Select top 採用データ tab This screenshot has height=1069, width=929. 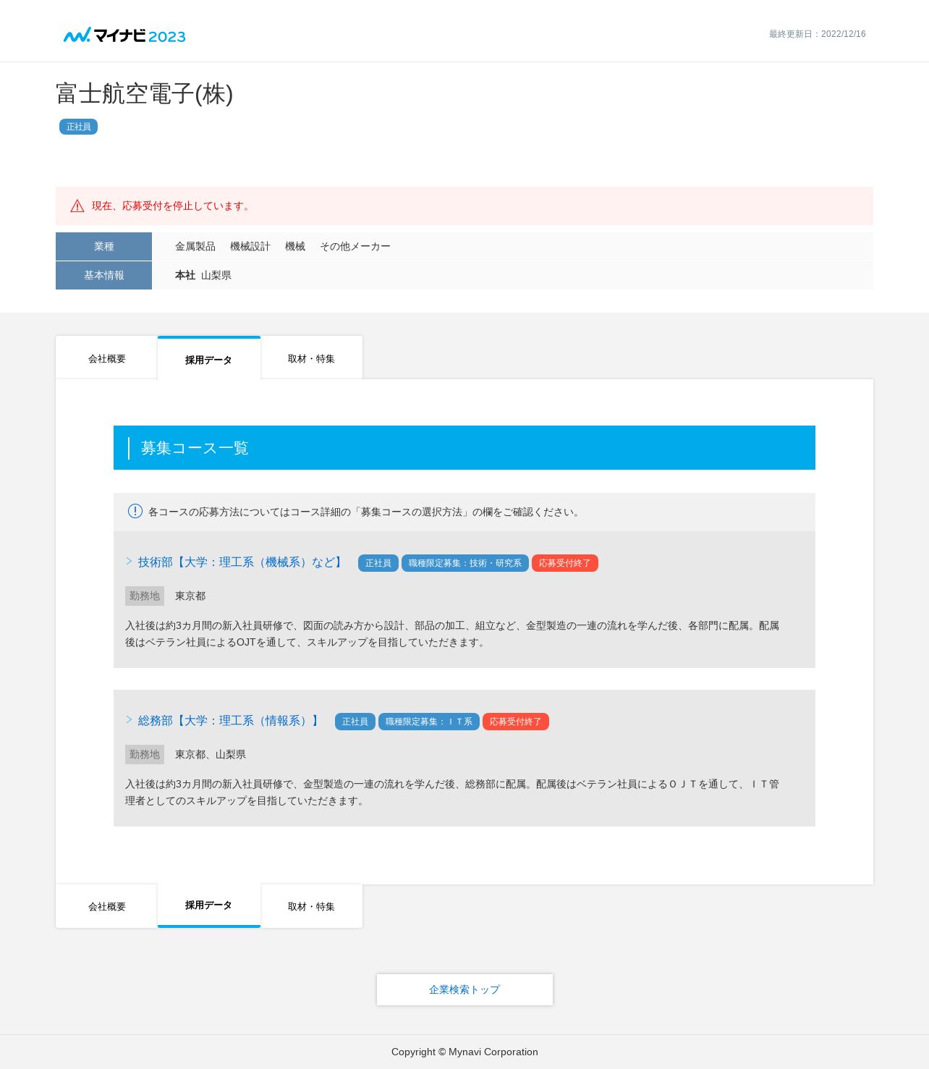[209, 358]
